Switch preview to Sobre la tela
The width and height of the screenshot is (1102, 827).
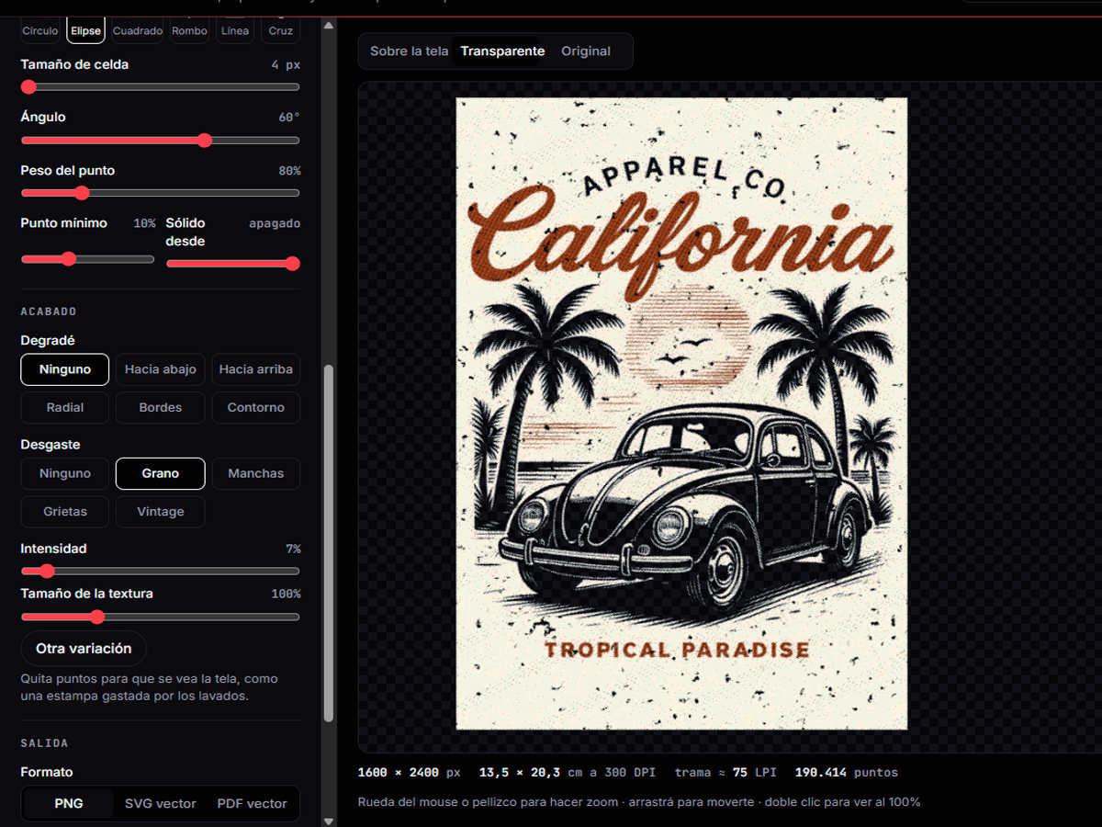(410, 51)
